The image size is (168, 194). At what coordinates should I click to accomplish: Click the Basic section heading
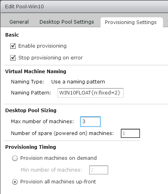[12, 35]
